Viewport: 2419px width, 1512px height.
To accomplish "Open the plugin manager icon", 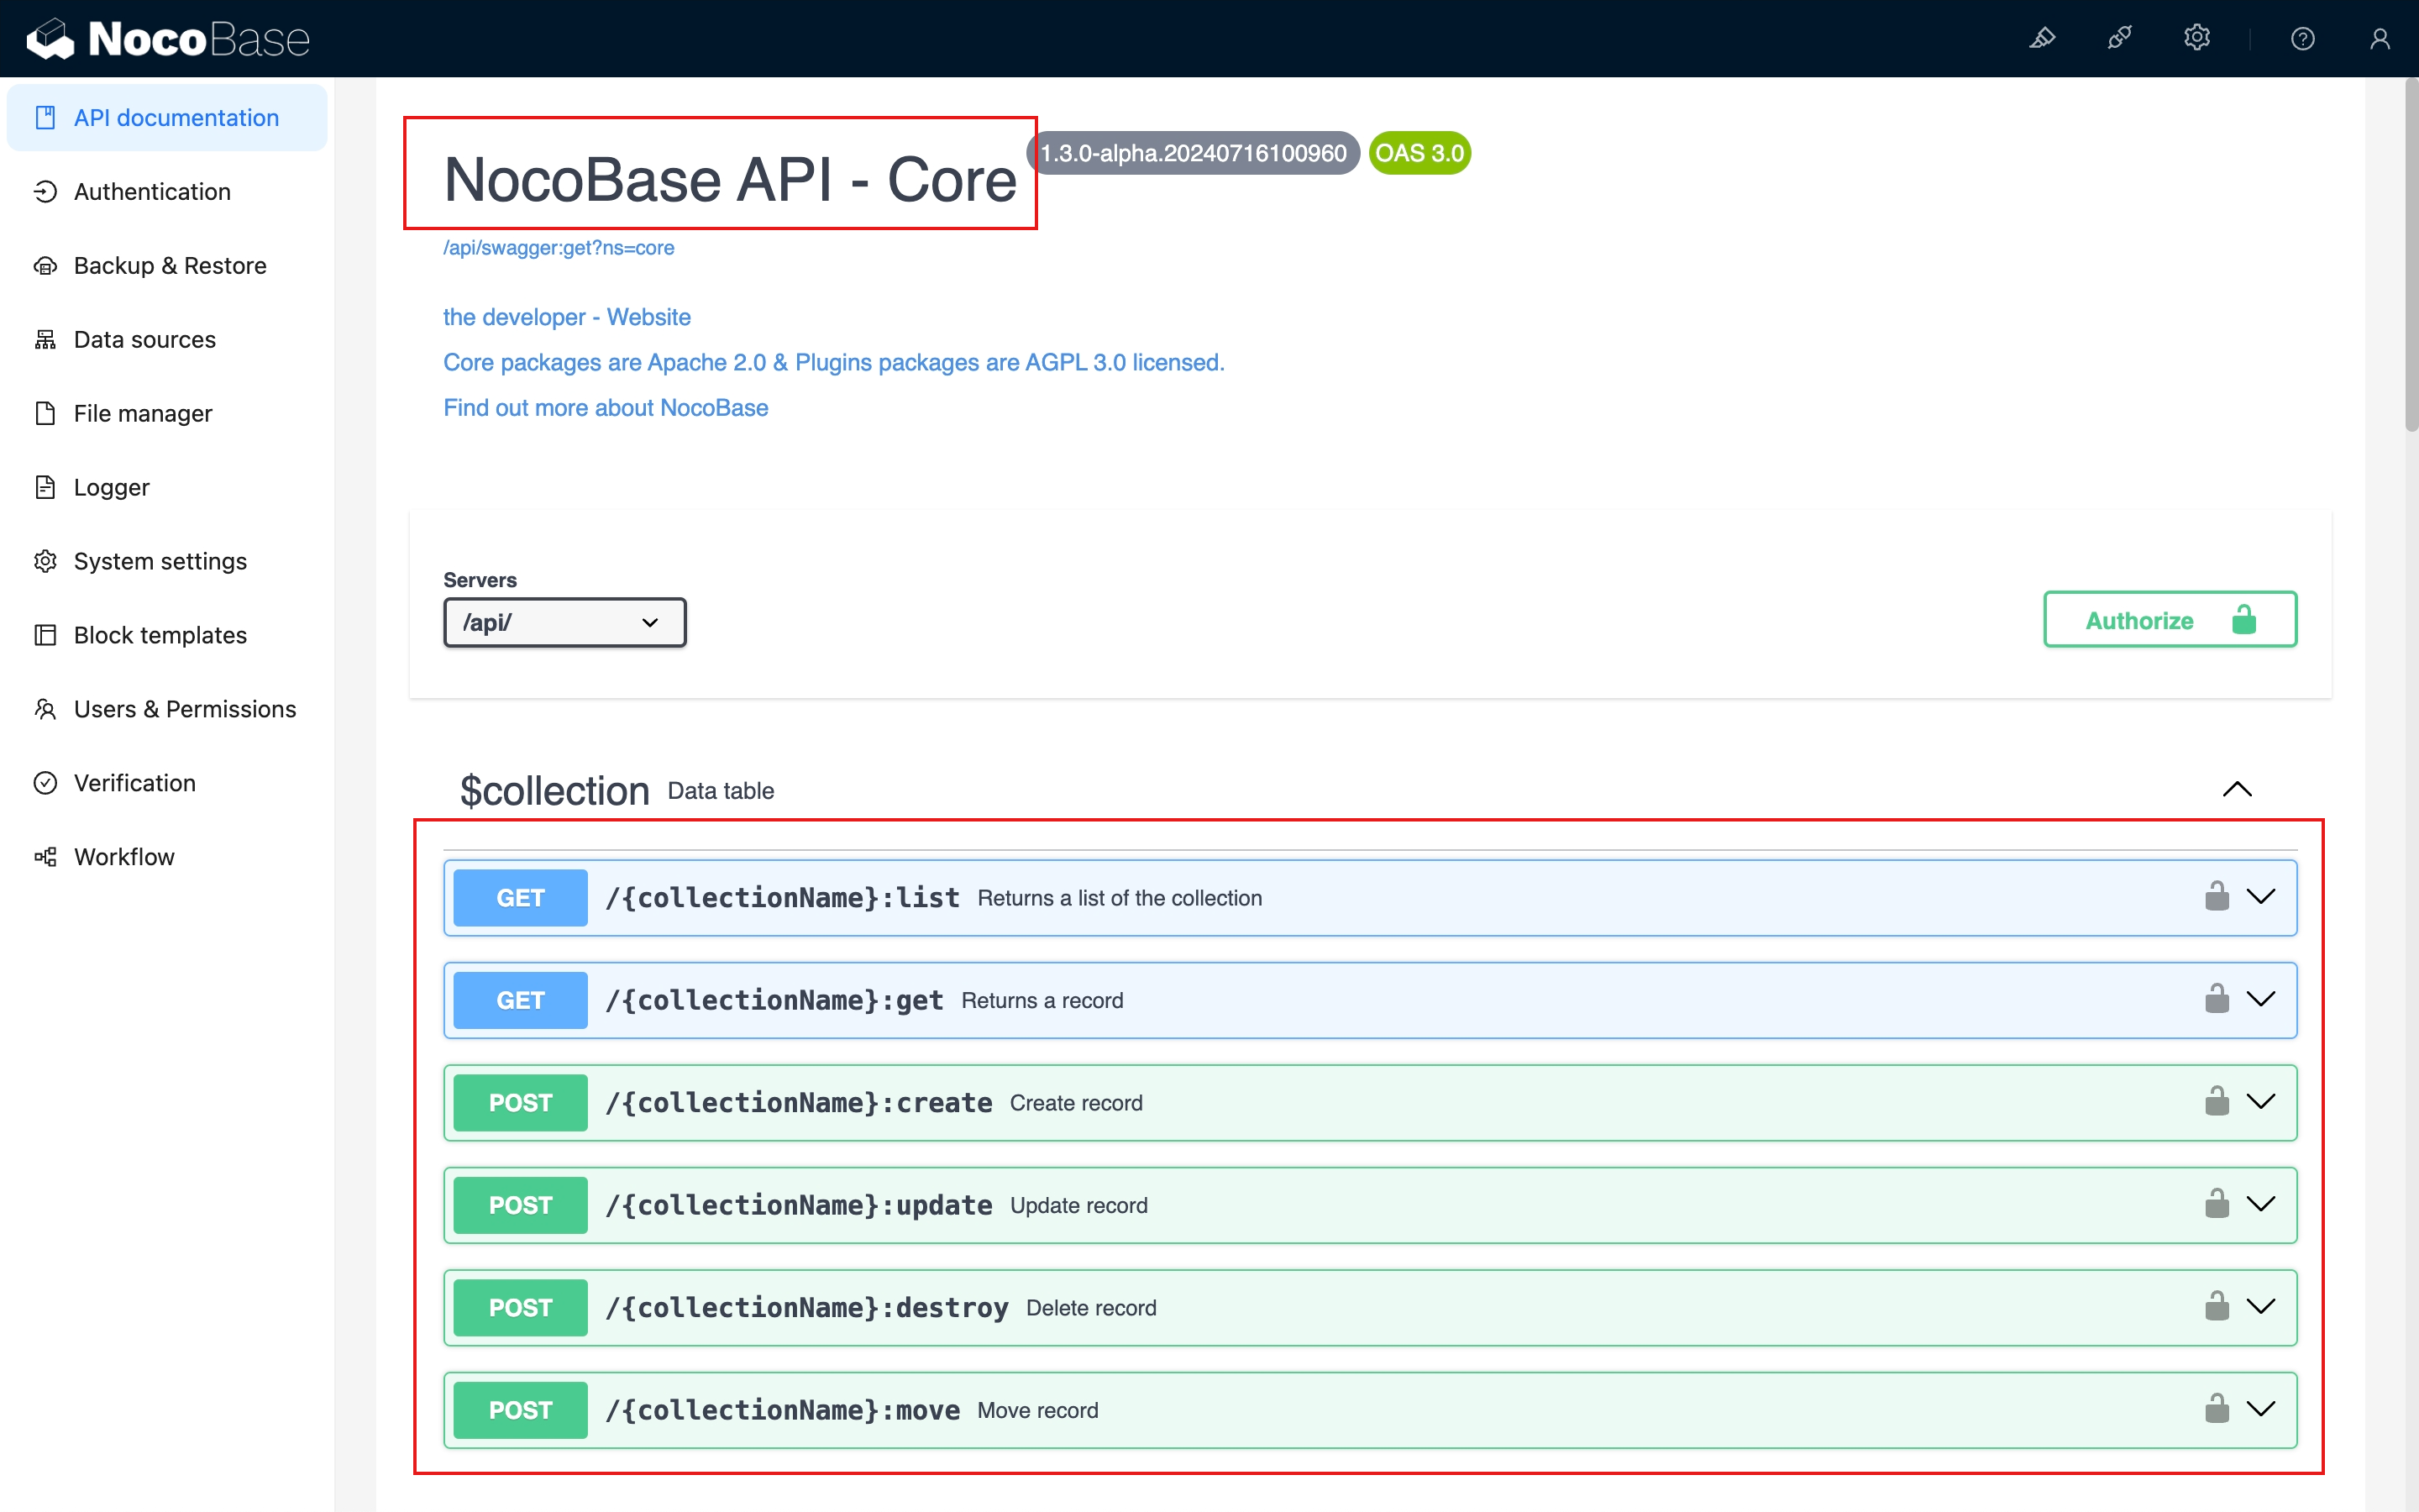I will [x=2119, y=38].
